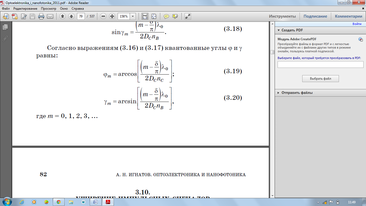Open the Подписание pane

315,16
